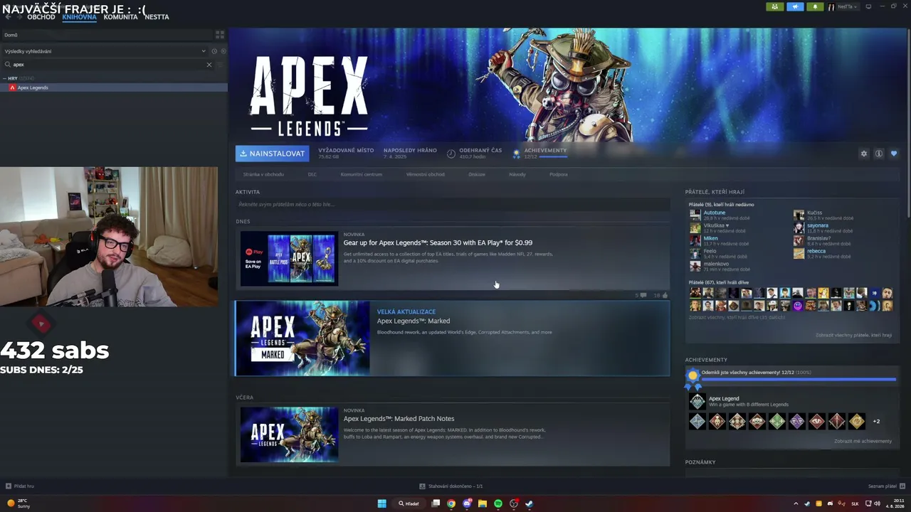Open game settings gear icon
Viewport: 911px width, 512px height.
(x=864, y=154)
